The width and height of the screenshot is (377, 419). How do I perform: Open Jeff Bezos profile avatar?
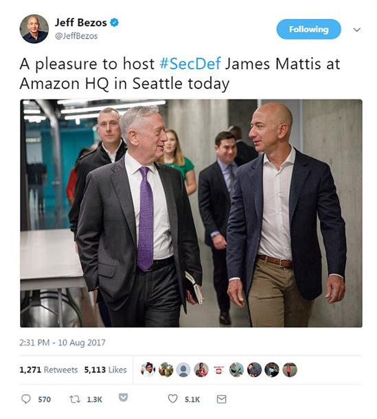tap(34, 29)
